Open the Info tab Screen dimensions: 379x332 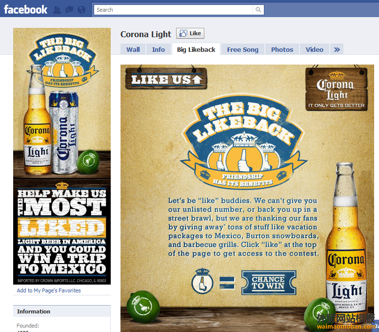tap(159, 49)
